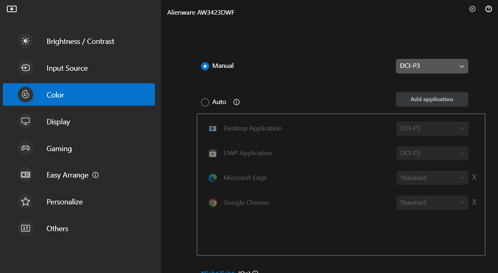The image size is (498, 273).
Task: Open settings with the gear icon
Action: point(472,9)
